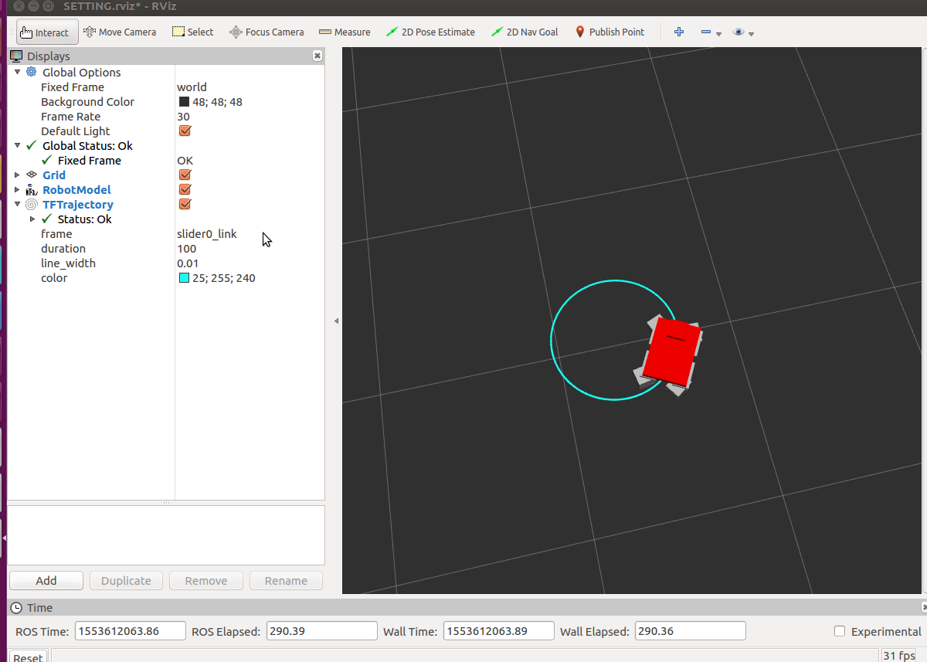Image resolution: width=927 pixels, height=662 pixels.
Task: Click the blue plus add-tool icon
Action: [x=679, y=32]
